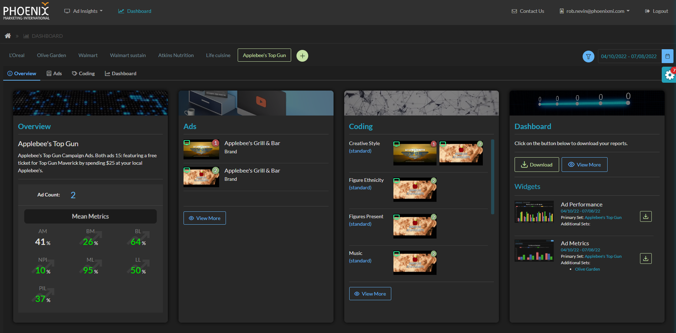The image size is (676, 333).
Task: Expand the rob.nevin@phoenixmi.com account dropdown
Action: click(594, 11)
